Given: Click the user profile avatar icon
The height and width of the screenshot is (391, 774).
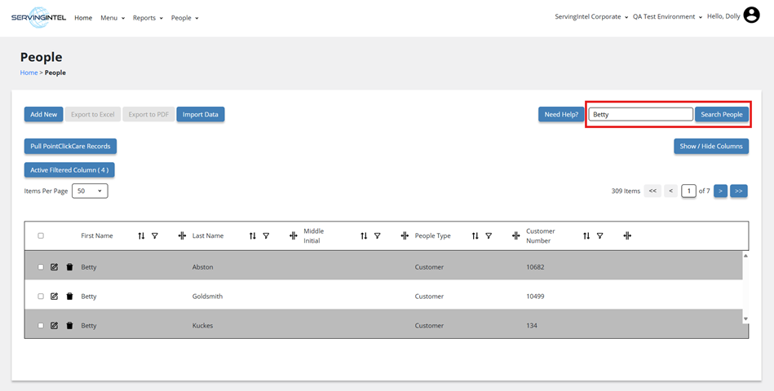Looking at the screenshot, I should 751,15.
